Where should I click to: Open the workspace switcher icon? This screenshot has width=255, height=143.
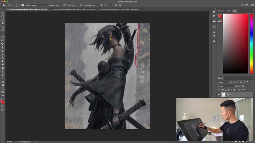pos(247,5)
